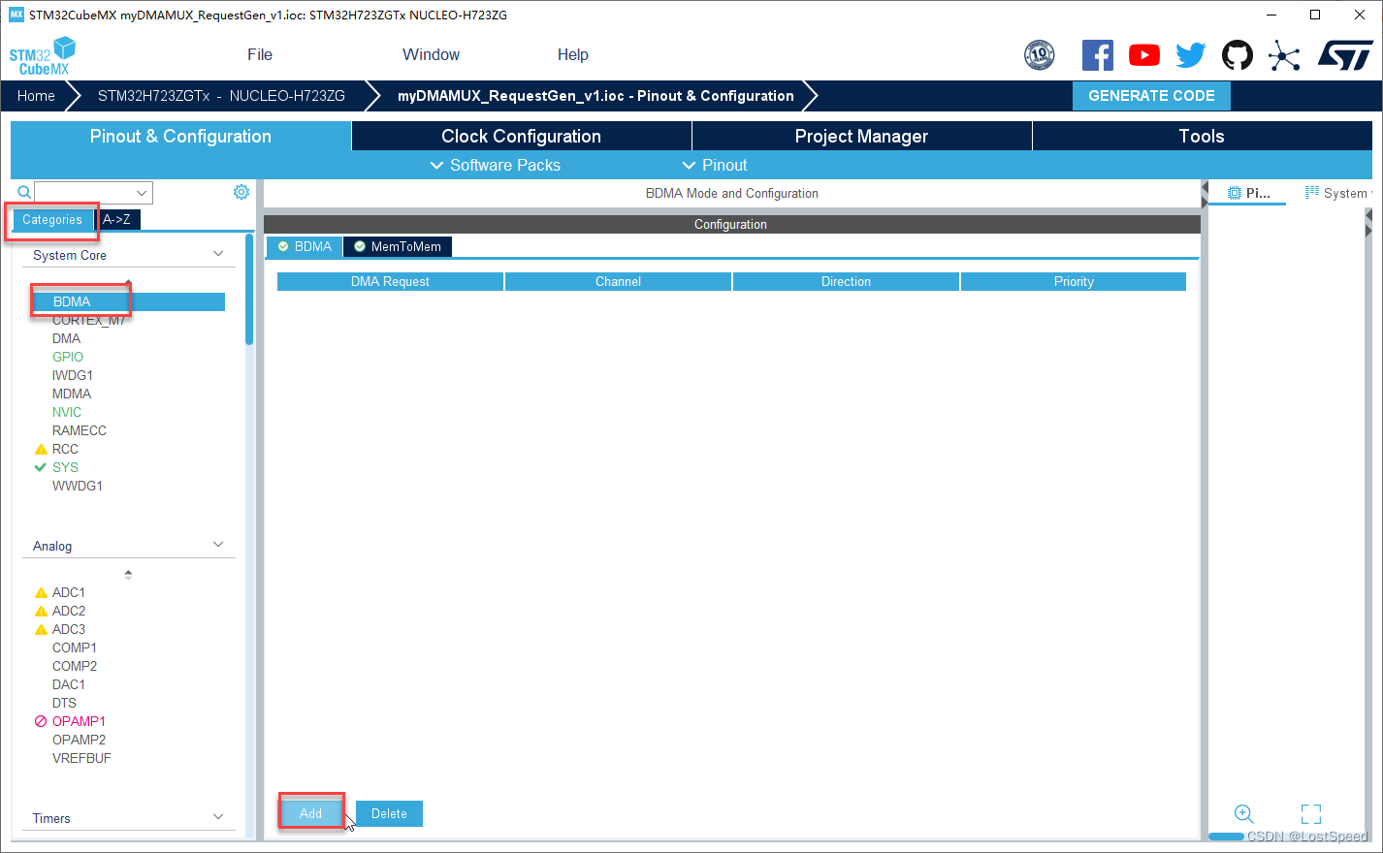1383x853 pixels.
Task: Select the Pinout & Configuration tab
Action: point(180,136)
